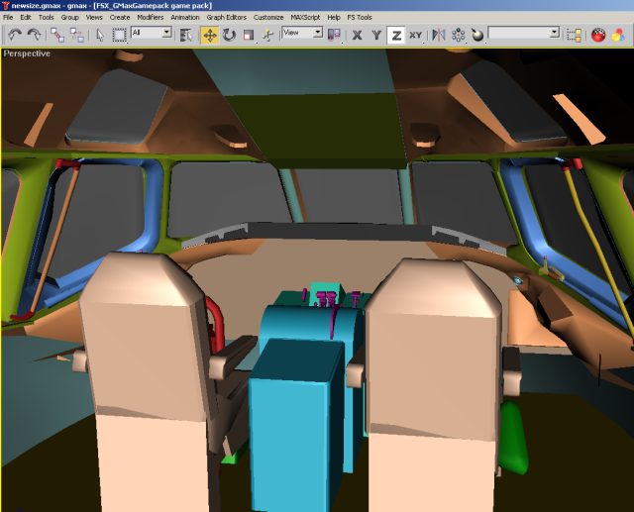
Task: Select the Select and Link tool
Action: 56,35
